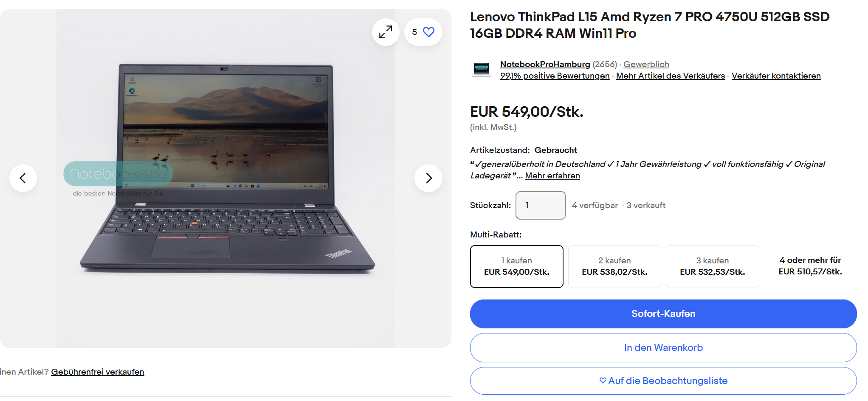Advance to the next product image
This screenshot has height=401, width=868.
point(428,178)
